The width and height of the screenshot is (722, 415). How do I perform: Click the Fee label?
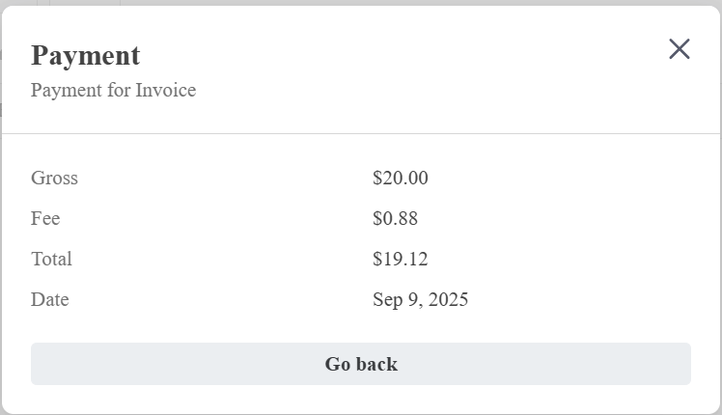(x=45, y=219)
